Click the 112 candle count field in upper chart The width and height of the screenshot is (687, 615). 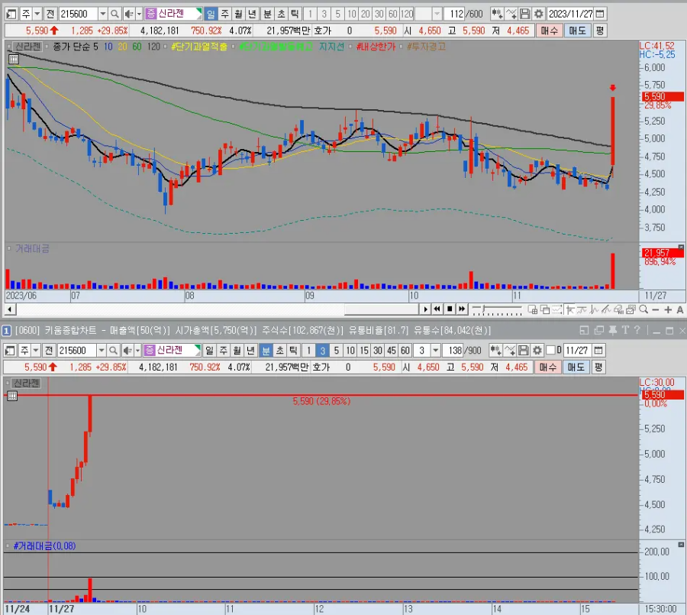455,14
